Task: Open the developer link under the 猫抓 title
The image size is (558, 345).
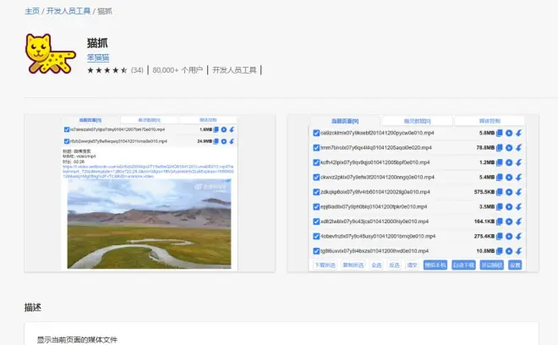Action: tap(98, 57)
